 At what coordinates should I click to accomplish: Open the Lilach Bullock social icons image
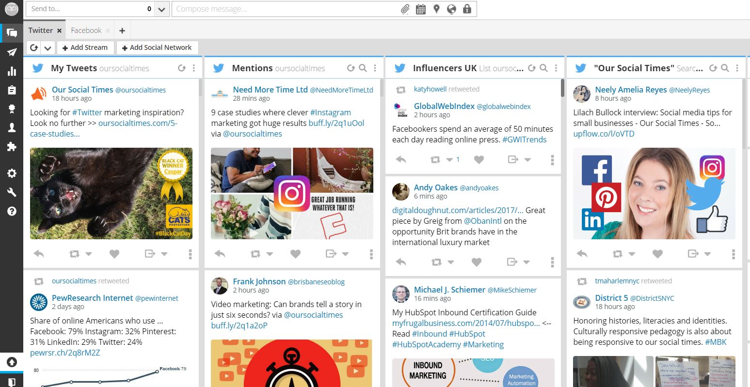click(654, 193)
